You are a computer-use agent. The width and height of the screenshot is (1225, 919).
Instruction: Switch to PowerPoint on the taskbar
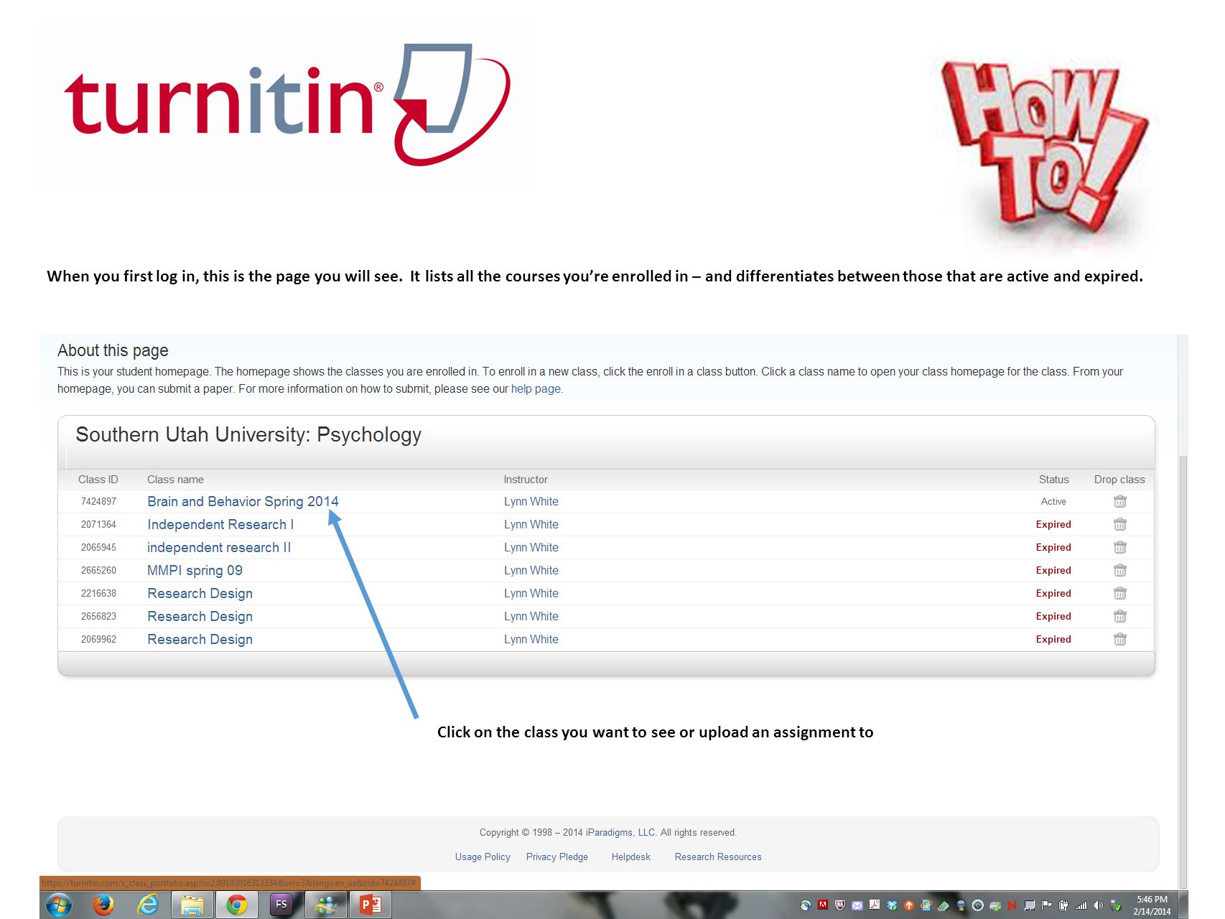pos(371,905)
